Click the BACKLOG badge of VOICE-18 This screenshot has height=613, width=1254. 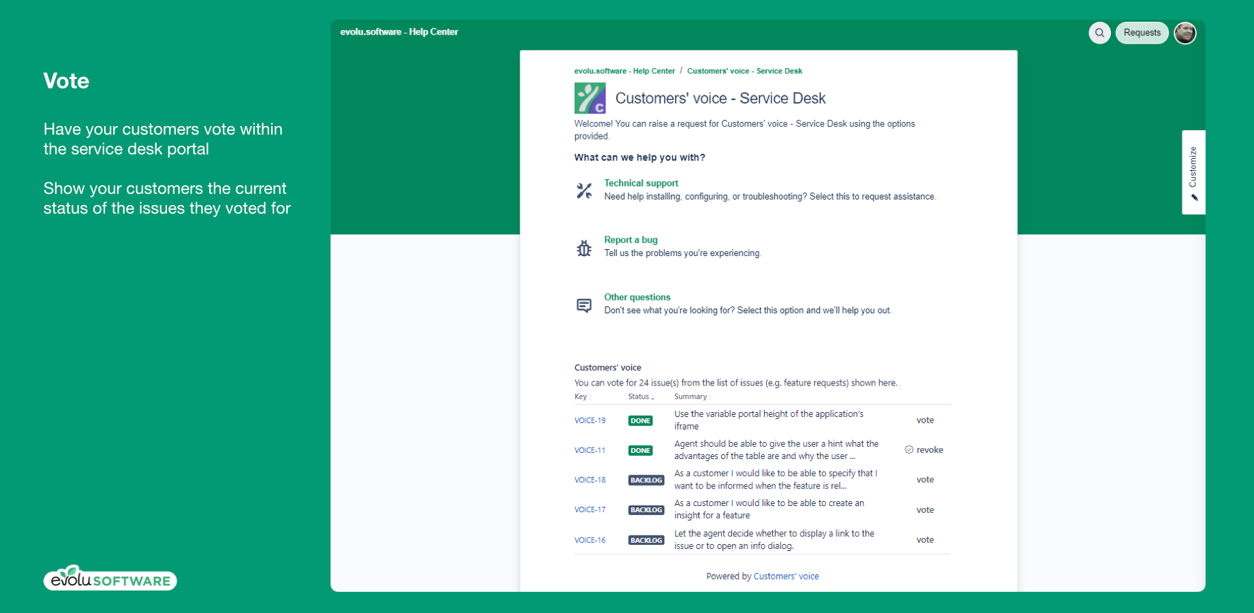646,480
